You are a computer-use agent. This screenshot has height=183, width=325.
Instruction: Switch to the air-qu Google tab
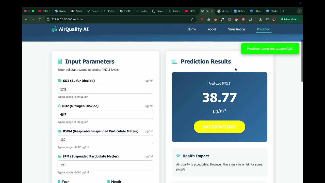pyautogui.click(x=223, y=11)
